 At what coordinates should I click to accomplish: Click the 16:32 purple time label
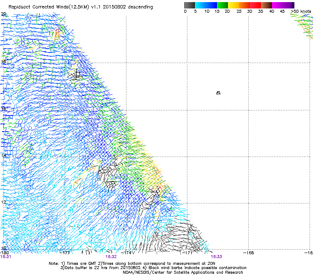point(111,257)
